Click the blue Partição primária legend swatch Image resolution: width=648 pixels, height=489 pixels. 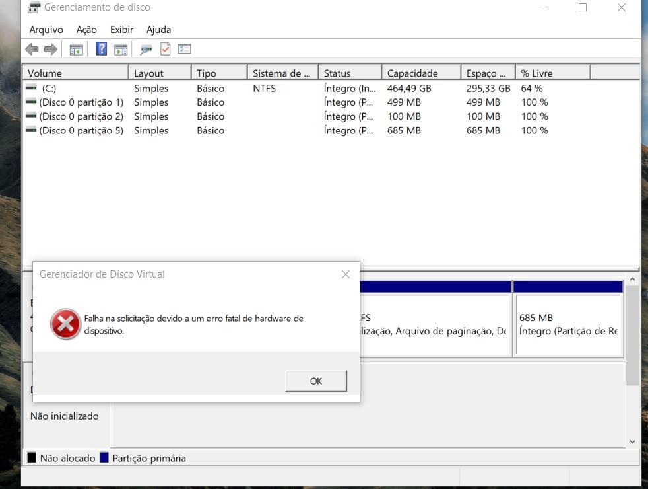pos(104,457)
